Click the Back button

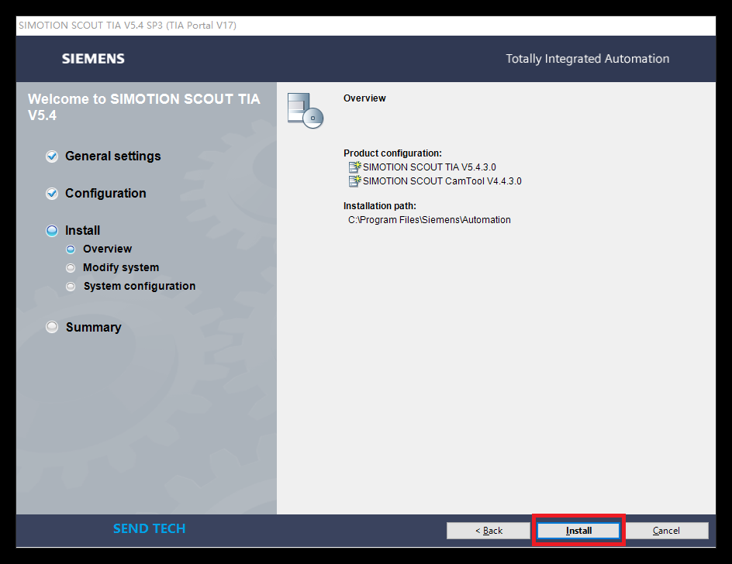(x=489, y=531)
